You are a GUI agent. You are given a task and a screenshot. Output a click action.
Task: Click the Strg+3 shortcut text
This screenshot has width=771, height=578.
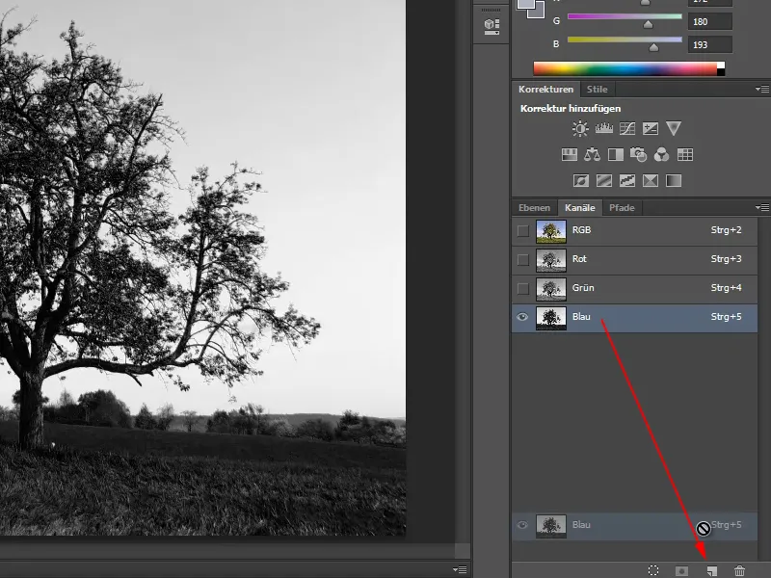[x=726, y=259]
